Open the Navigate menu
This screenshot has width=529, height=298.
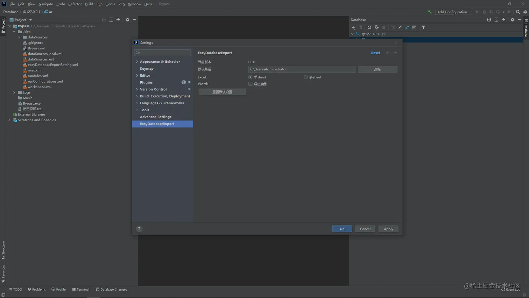pos(45,4)
